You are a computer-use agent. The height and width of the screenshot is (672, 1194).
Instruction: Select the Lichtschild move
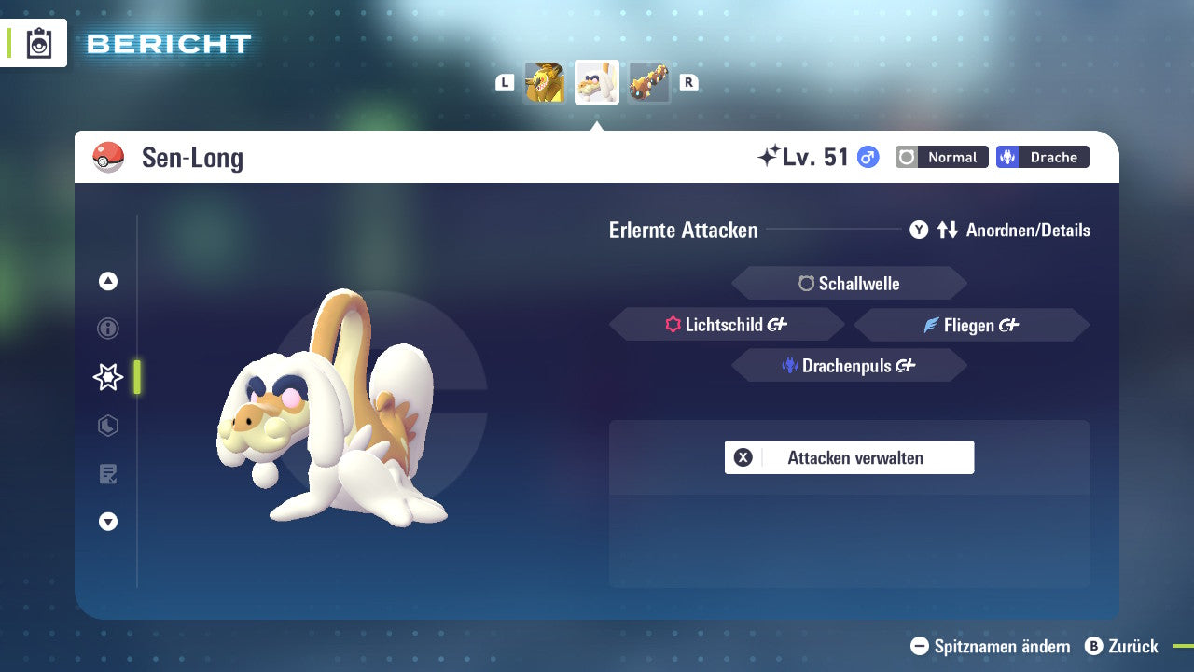click(x=727, y=325)
